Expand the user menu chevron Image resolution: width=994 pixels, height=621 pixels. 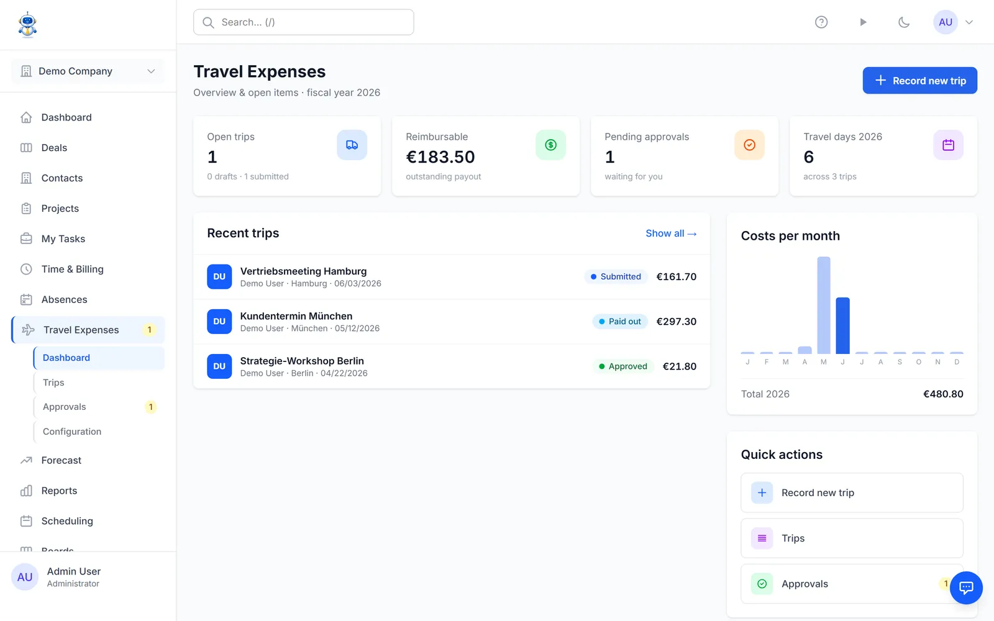point(969,22)
